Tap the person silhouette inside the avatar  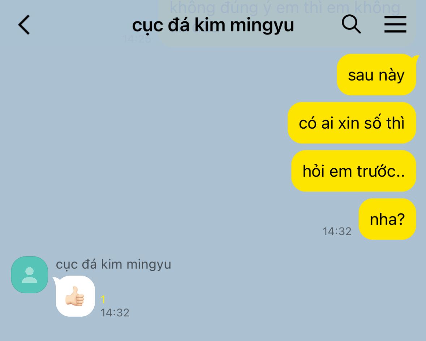pos(29,275)
